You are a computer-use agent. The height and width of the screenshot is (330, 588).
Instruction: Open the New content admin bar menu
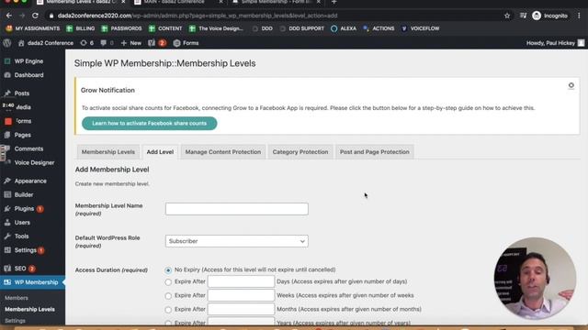[131, 43]
